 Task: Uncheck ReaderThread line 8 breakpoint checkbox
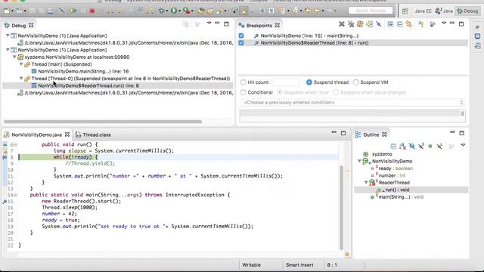241,43
